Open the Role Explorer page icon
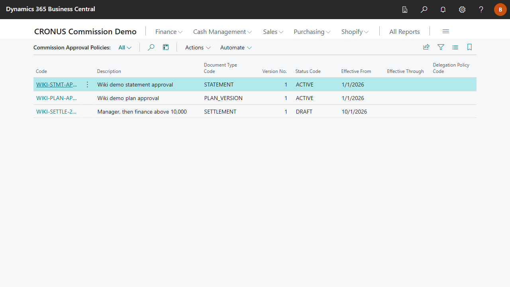Image resolution: width=510 pixels, height=287 pixels. (x=405, y=10)
